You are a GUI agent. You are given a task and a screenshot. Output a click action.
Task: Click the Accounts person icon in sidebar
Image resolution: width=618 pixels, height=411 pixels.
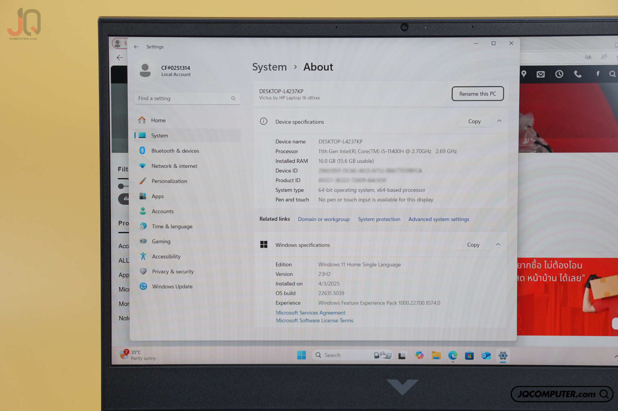[x=143, y=211]
